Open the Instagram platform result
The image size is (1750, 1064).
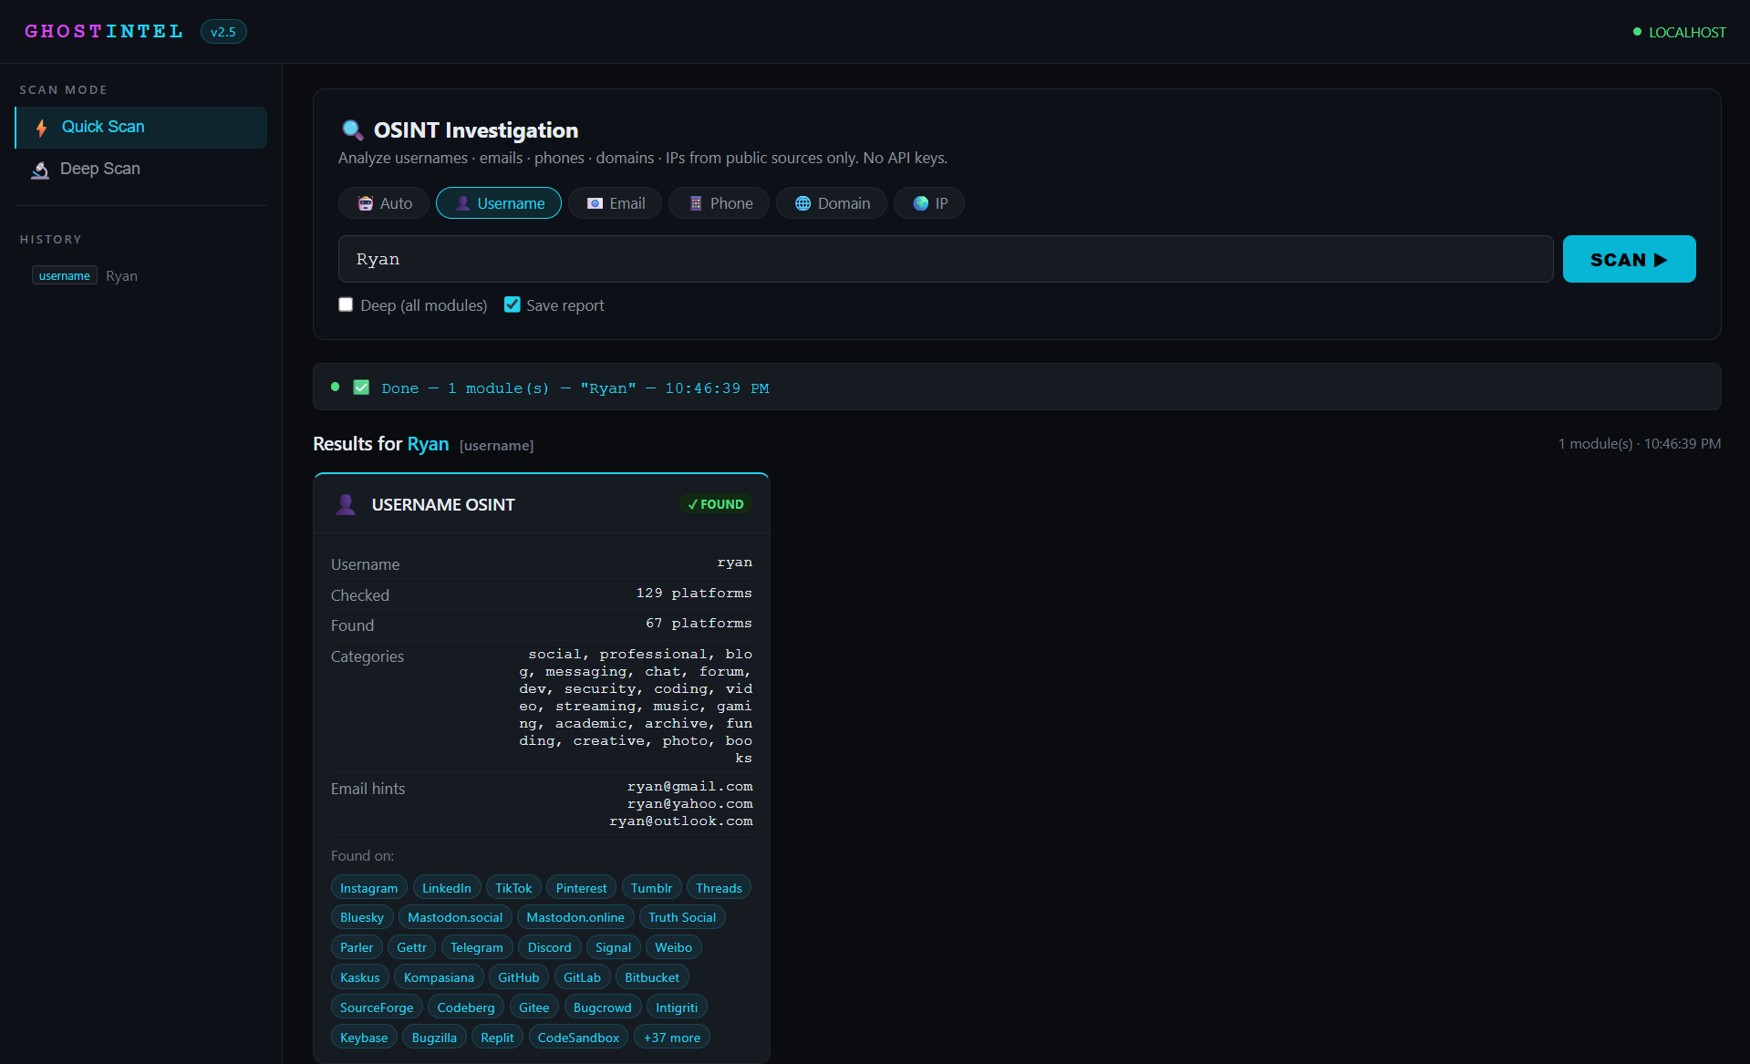[368, 888]
